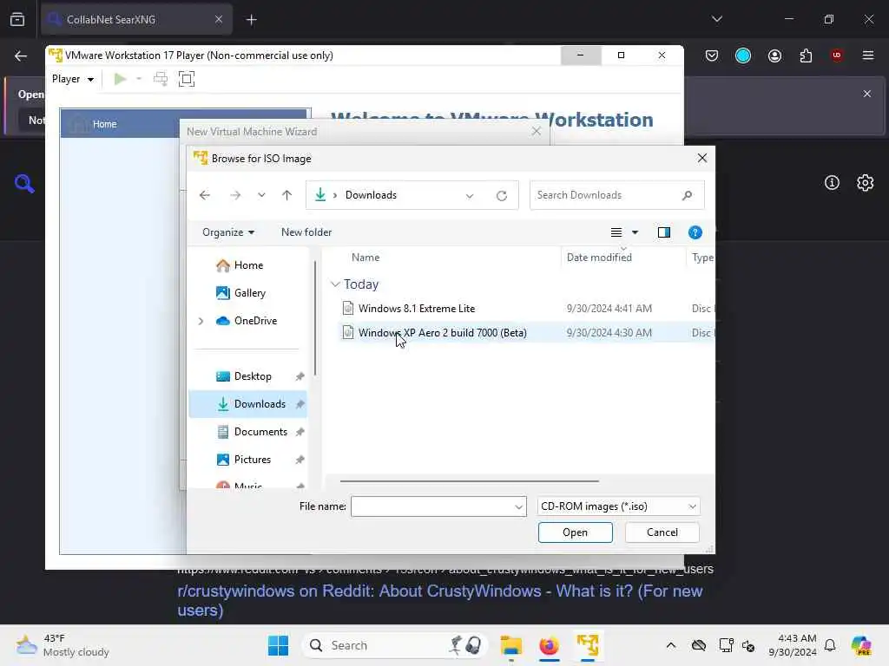Screen dimensions: 889x666
Task: Expand the File name dropdown arrow
Action: [519, 506]
